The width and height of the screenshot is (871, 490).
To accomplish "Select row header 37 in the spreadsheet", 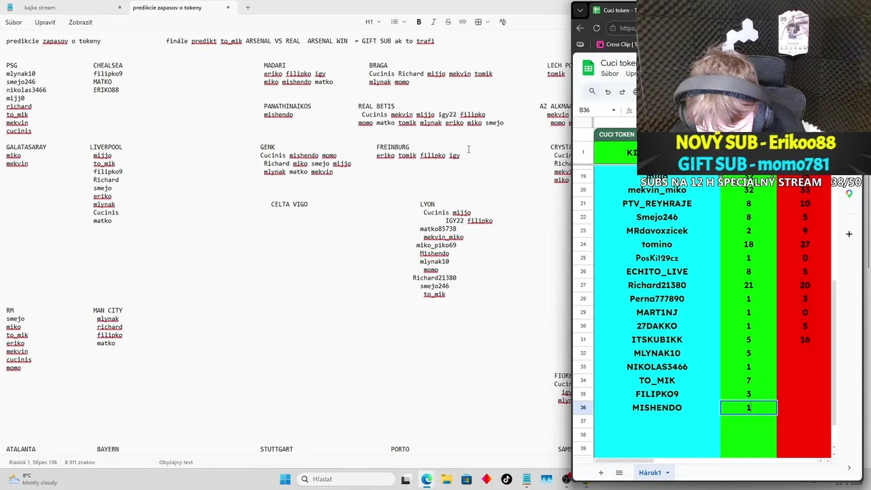I will point(583,421).
